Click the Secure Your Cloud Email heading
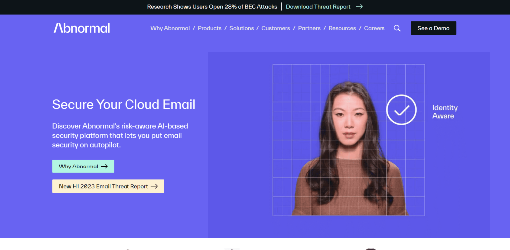This screenshot has width=510, height=250. coord(124,104)
